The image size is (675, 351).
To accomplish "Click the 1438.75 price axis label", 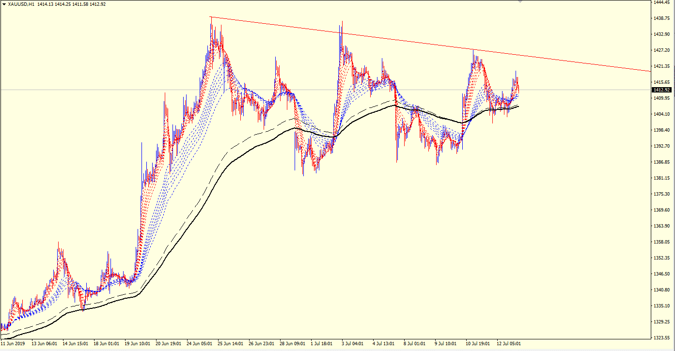I will [x=661, y=18].
